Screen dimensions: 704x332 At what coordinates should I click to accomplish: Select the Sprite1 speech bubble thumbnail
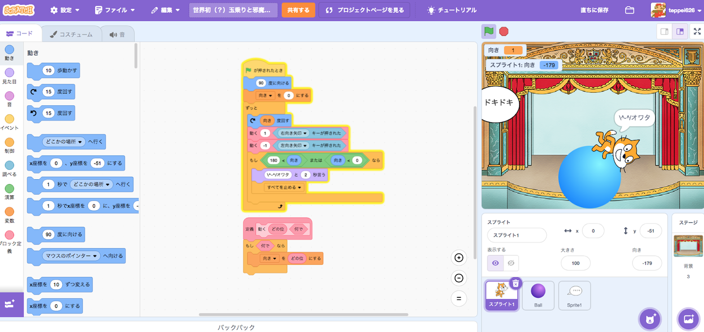pos(574,295)
